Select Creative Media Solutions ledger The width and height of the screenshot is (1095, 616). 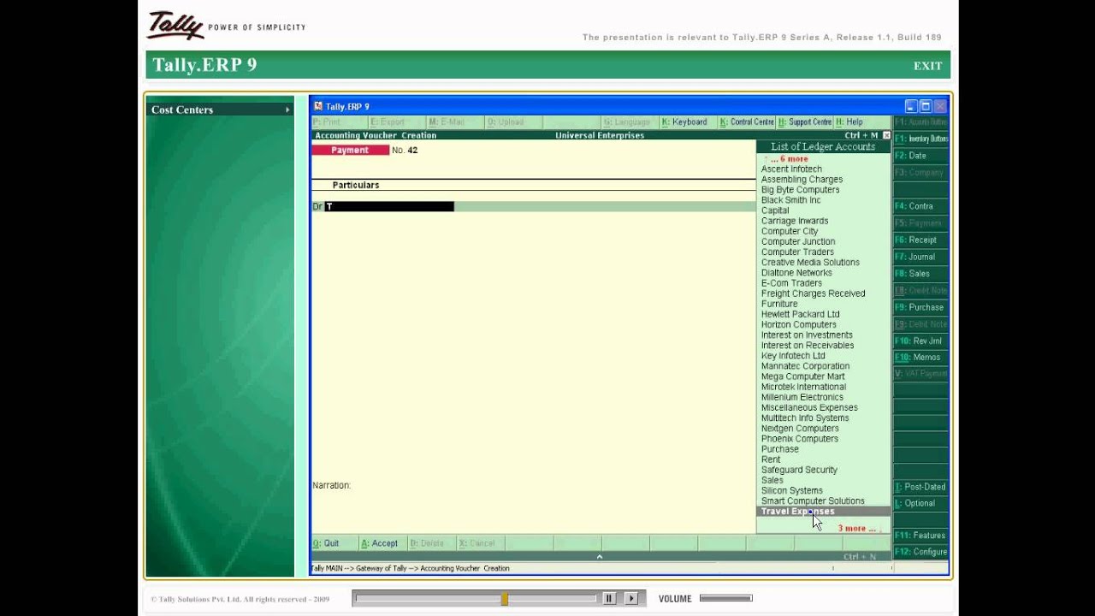810,263
